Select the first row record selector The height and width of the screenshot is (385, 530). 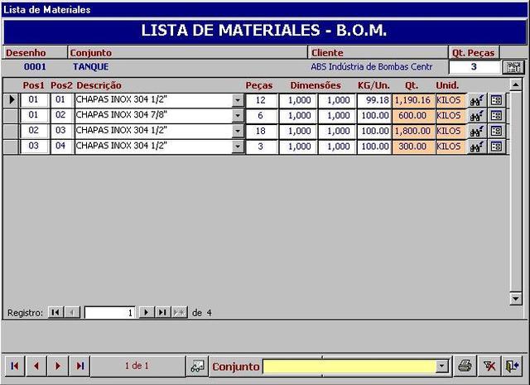(x=11, y=100)
